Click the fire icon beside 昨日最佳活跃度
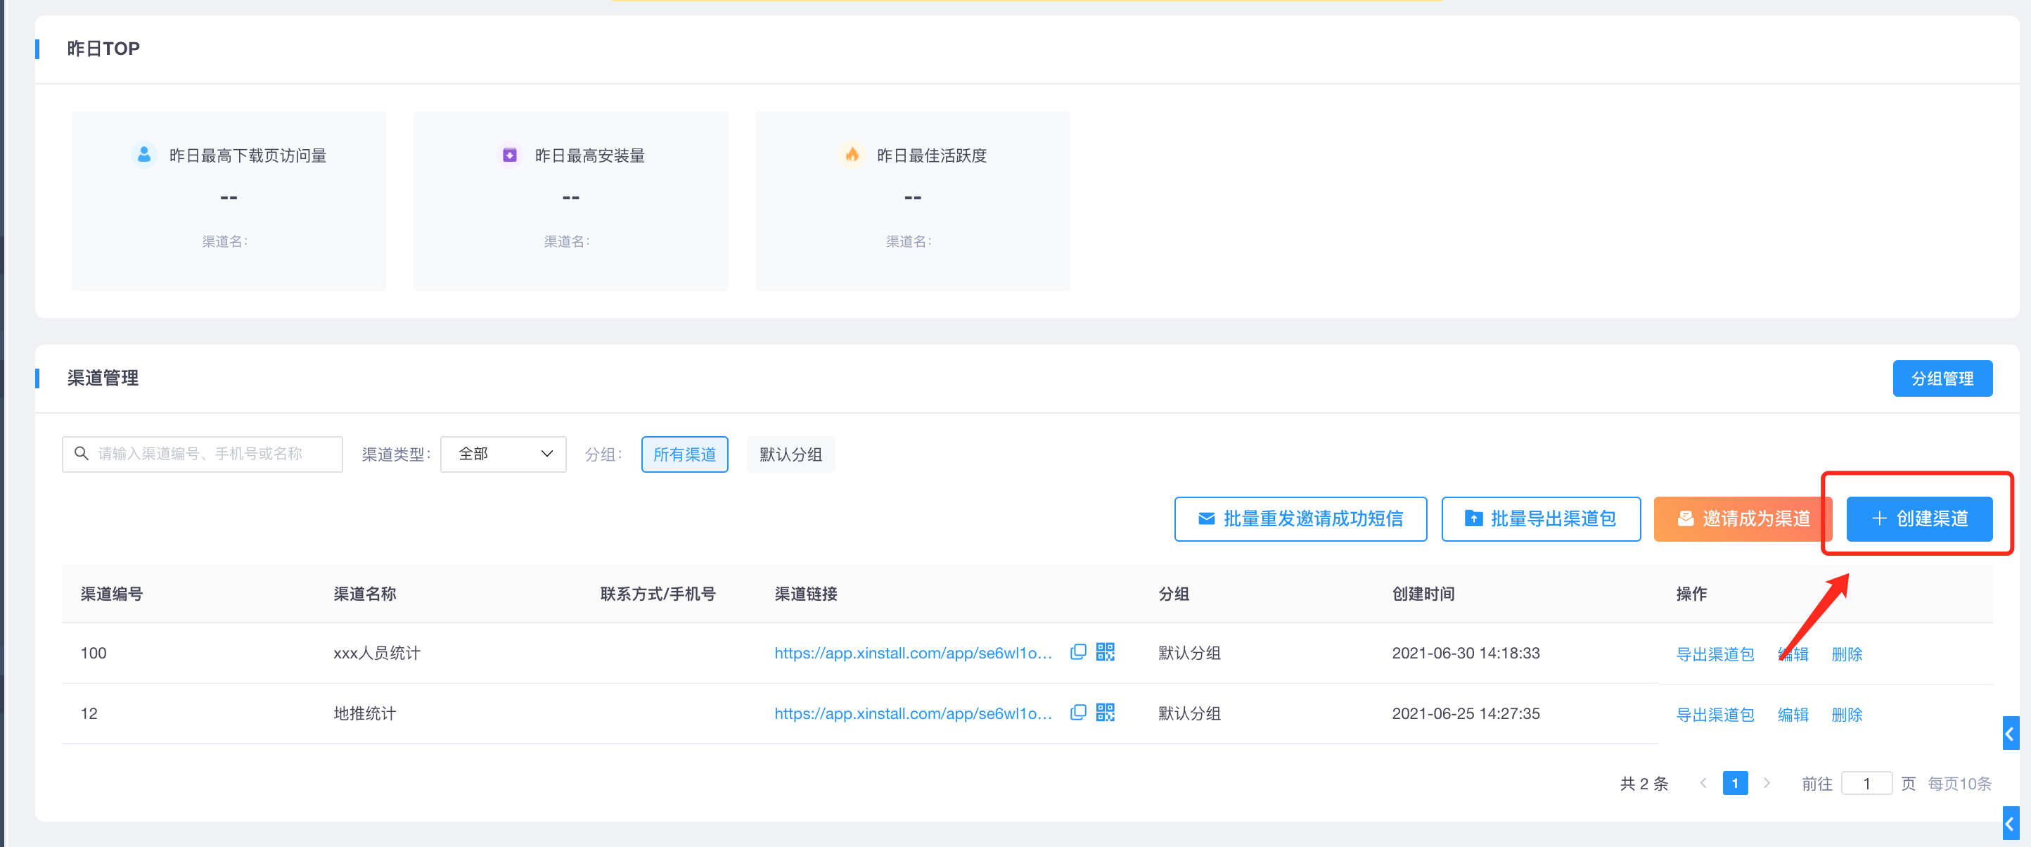Screen dimensions: 2031x847 coord(852,155)
